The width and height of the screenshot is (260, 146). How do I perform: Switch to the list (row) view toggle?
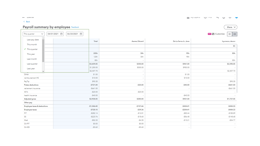tap(230, 34)
